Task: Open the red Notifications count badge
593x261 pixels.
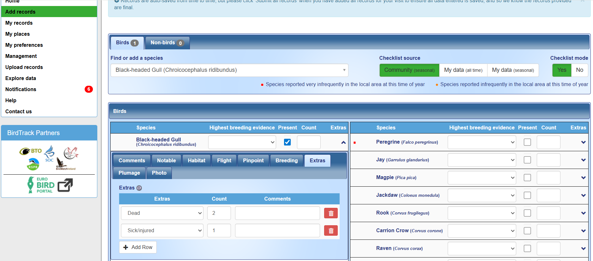Action: point(89,89)
